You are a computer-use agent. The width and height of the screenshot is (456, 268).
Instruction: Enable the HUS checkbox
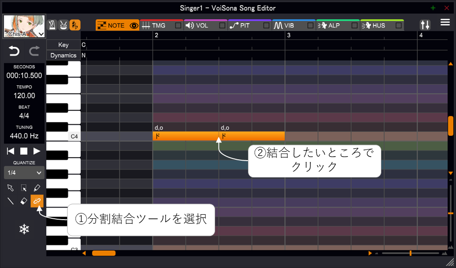tap(399, 26)
